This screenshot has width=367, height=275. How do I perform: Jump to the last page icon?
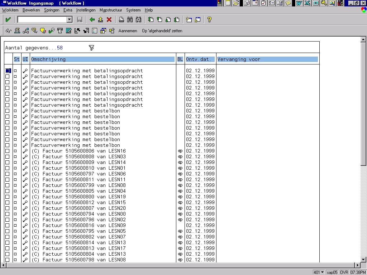pyautogui.click(x=177, y=20)
